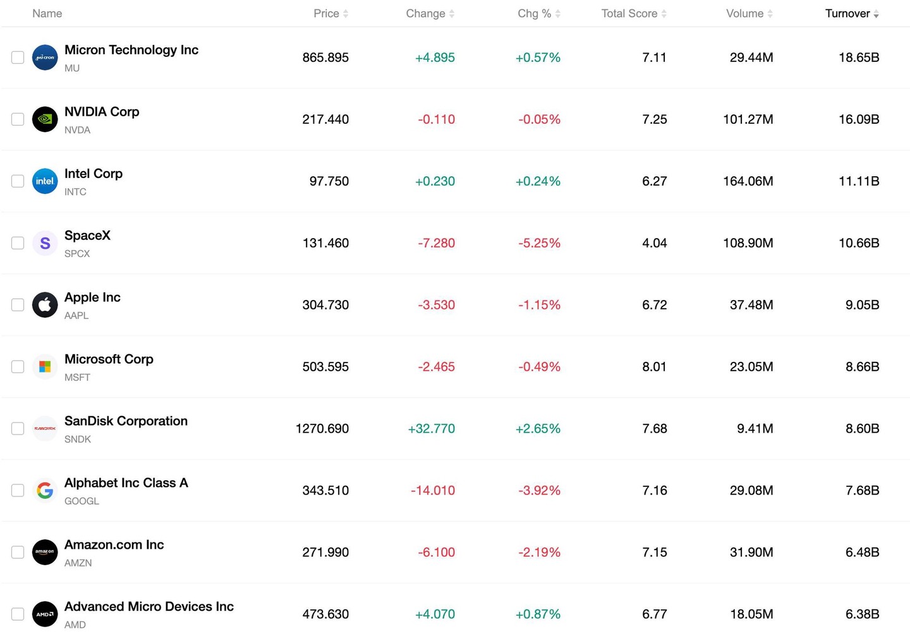This screenshot has height=641, width=910.
Task: Click the SpaceX purple S icon
Action: click(x=45, y=243)
